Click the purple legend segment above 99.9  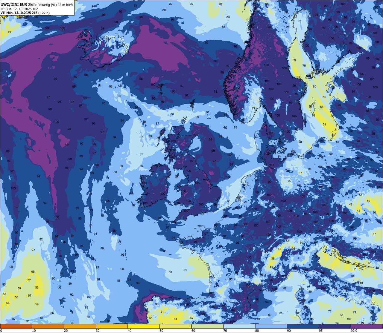pos(367,326)
